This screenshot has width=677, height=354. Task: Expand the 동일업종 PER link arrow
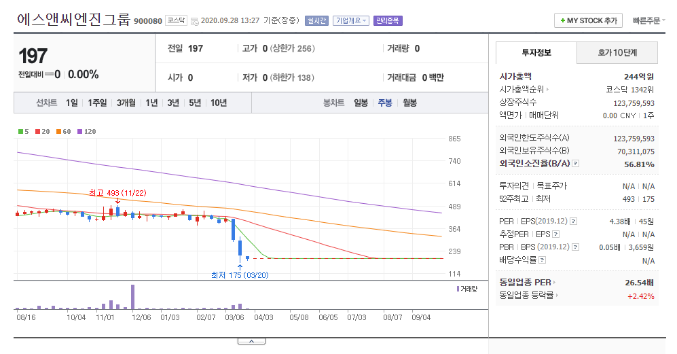click(554, 283)
